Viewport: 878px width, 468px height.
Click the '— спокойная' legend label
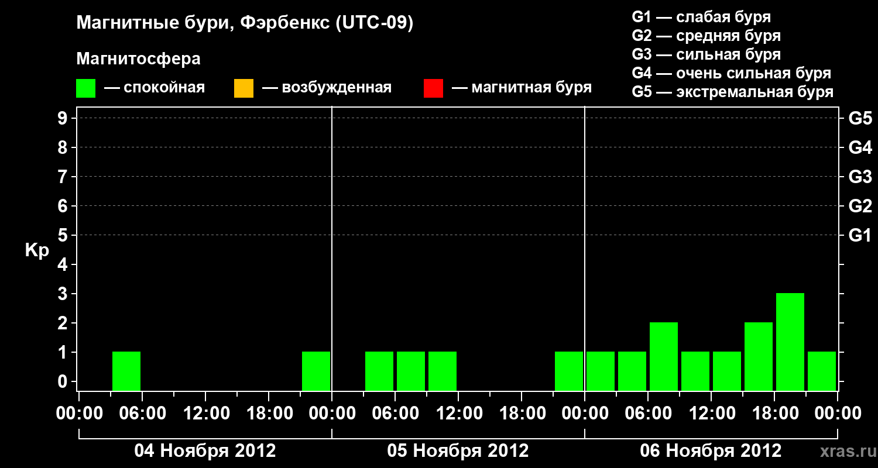click(155, 88)
